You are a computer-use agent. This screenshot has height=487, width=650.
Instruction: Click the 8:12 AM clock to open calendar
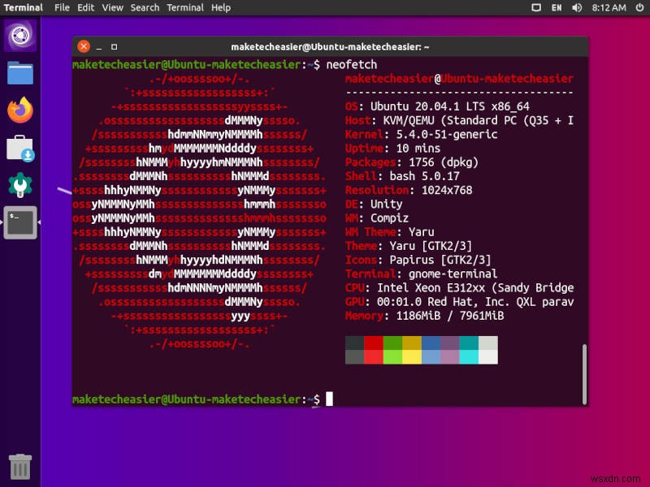pyautogui.click(x=609, y=7)
